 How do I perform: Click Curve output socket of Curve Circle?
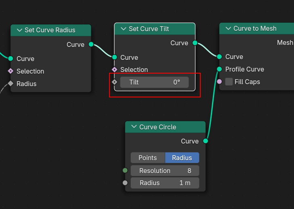click(x=206, y=141)
